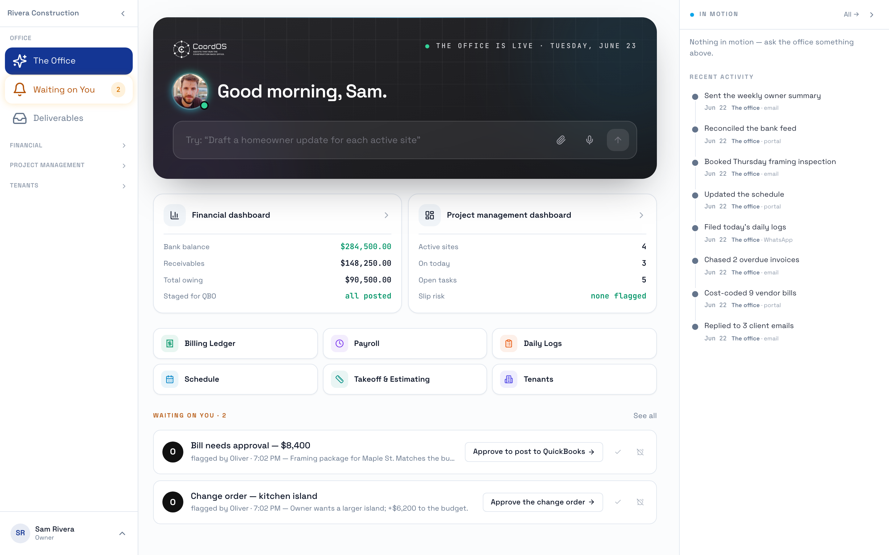Open the Payroll card

[x=405, y=343]
